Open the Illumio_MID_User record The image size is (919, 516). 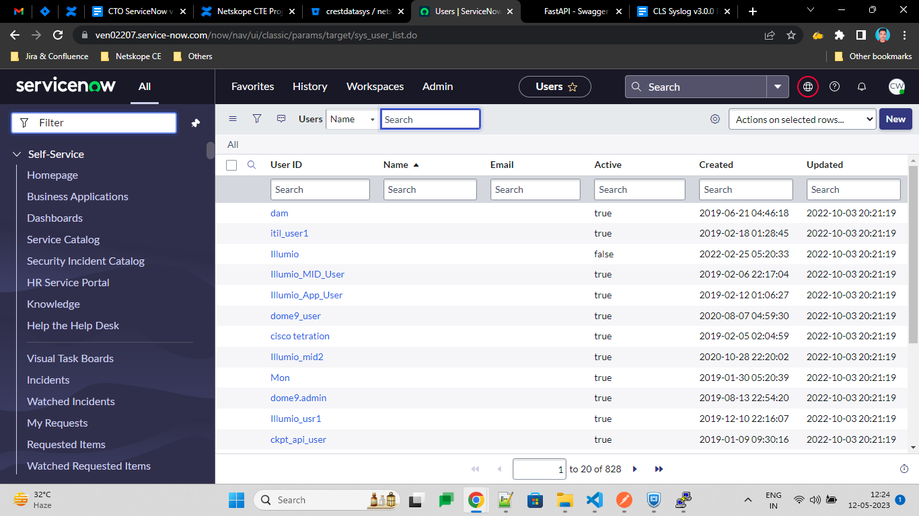tap(307, 274)
